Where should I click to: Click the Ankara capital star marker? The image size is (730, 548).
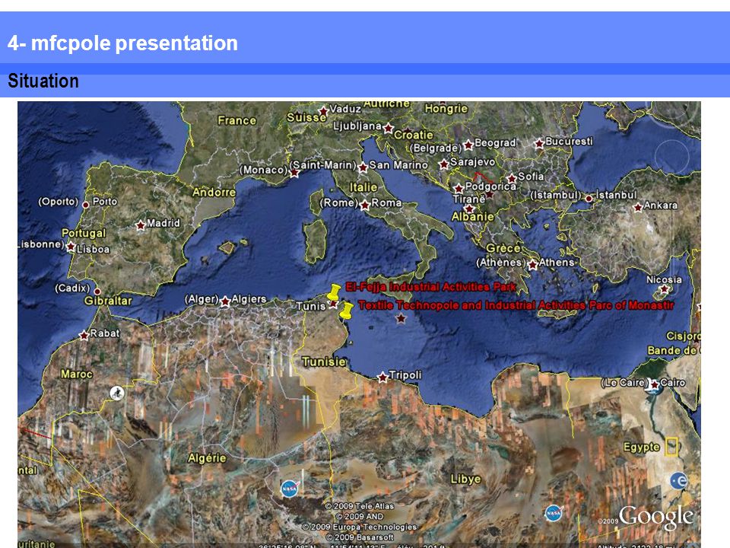pos(638,207)
